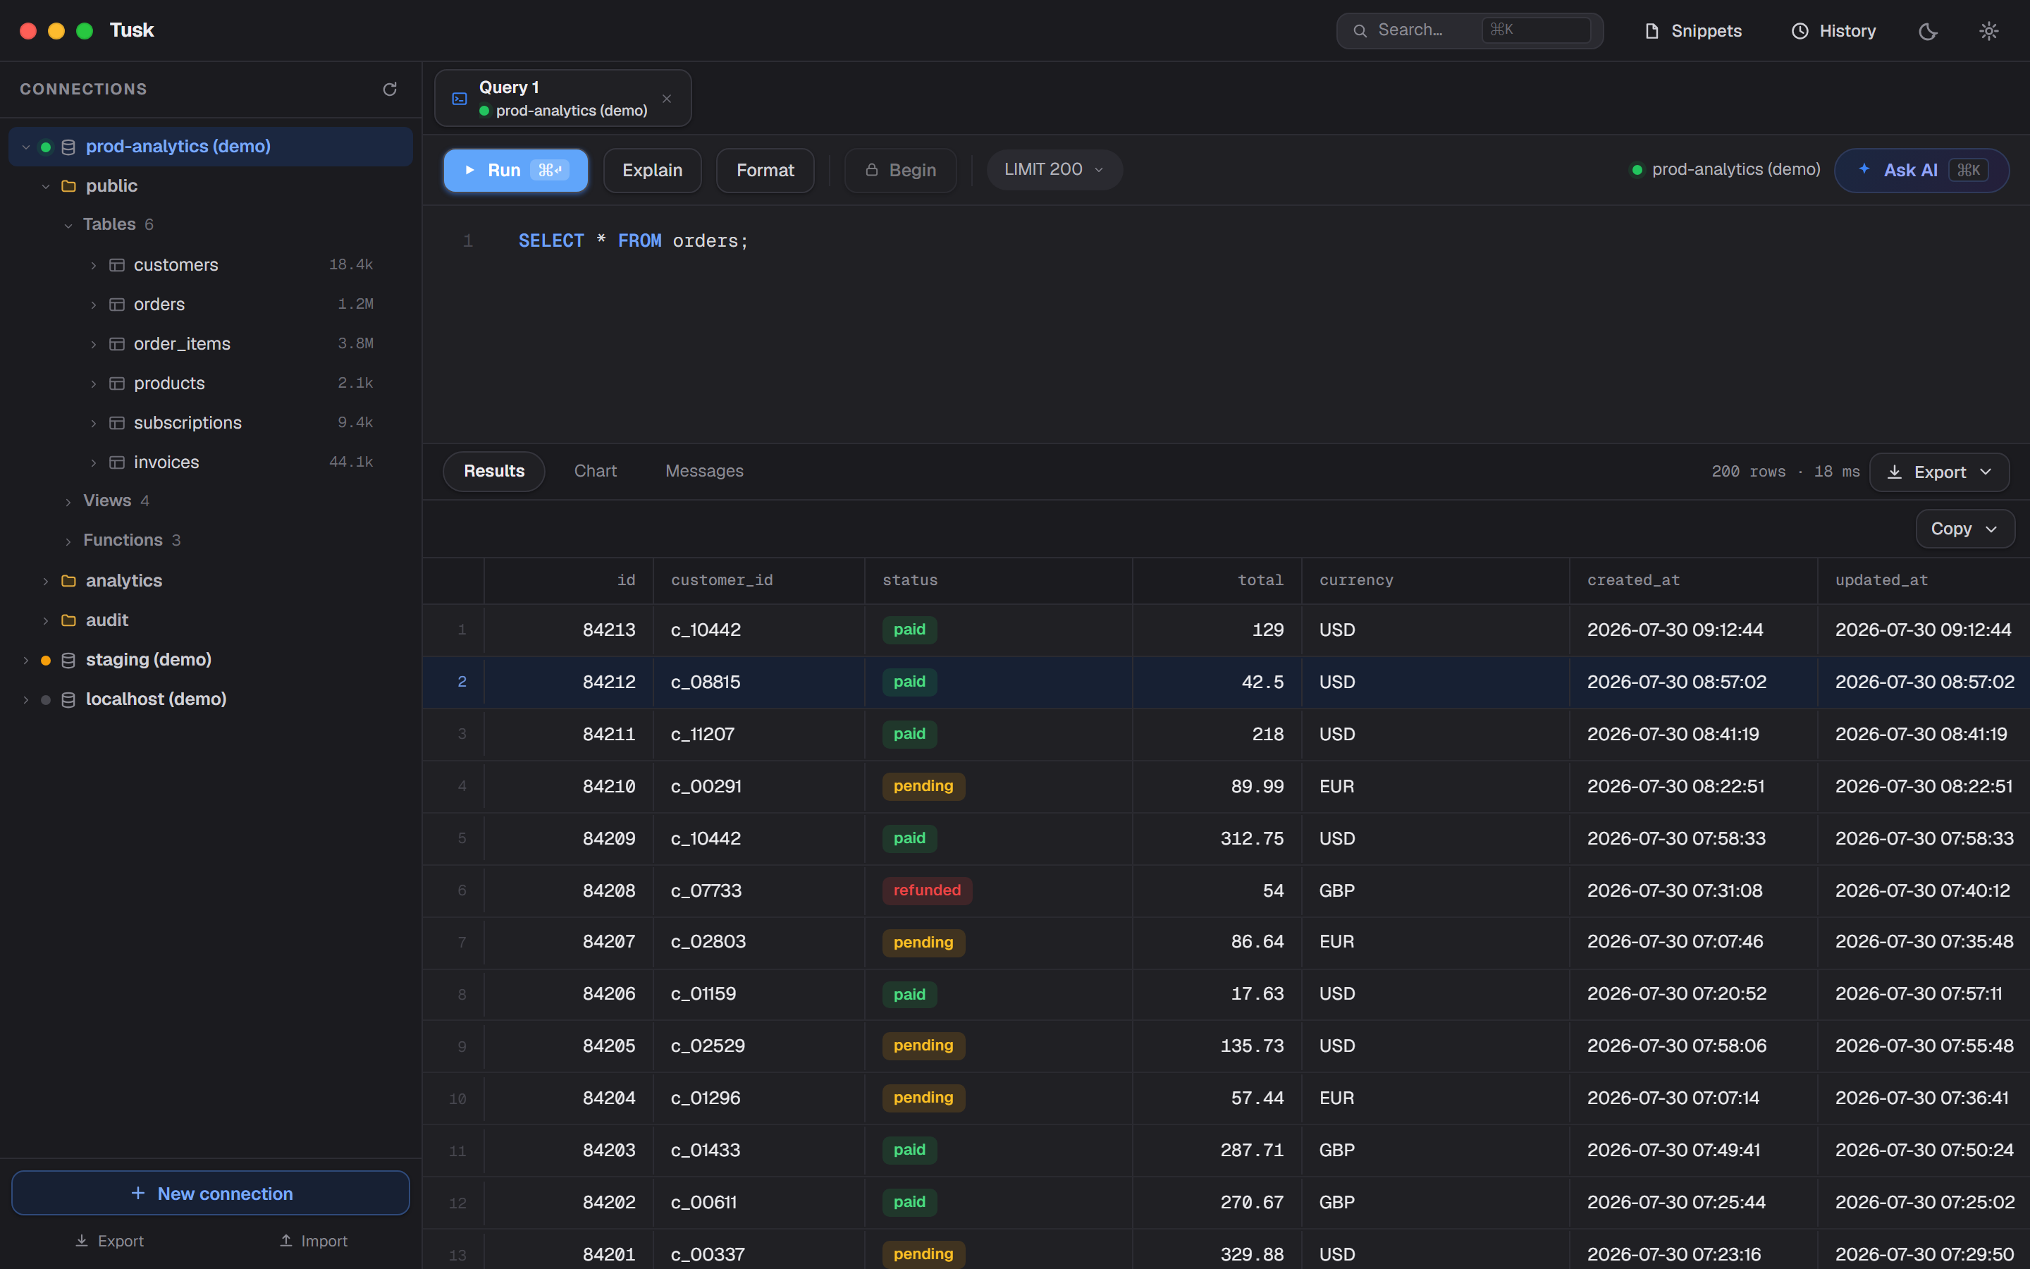2030x1269 pixels.
Task: Click the analytics folder icon
Action: pyautogui.click(x=69, y=581)
